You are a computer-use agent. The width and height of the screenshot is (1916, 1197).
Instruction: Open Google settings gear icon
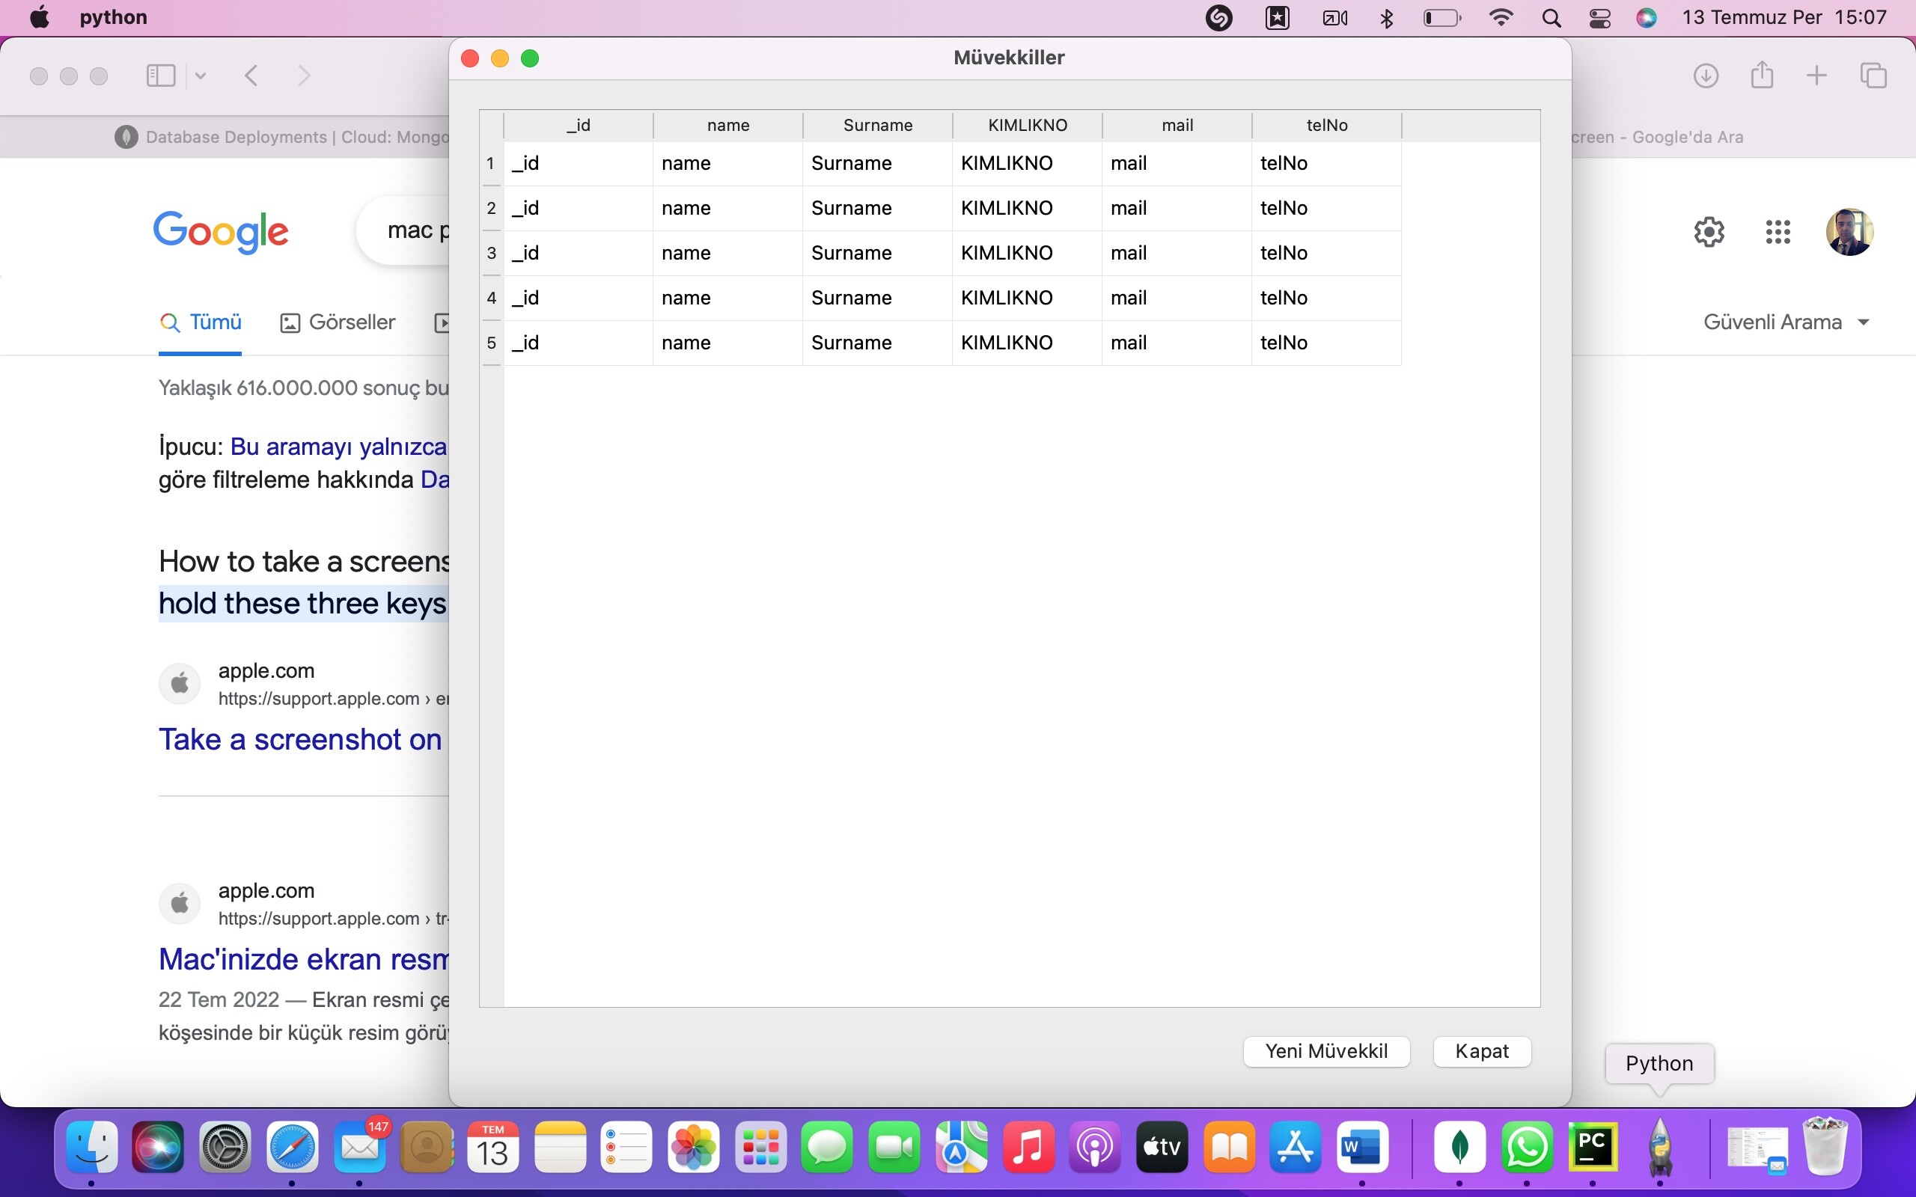pyautogui.click(x=1709, y=232)
